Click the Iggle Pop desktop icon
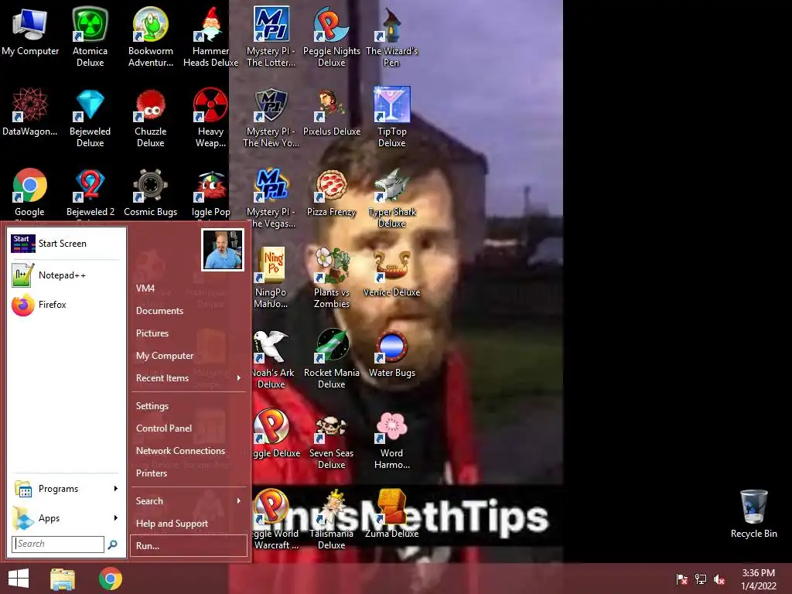This screenshot has height=594, width=792. point(210,193)
